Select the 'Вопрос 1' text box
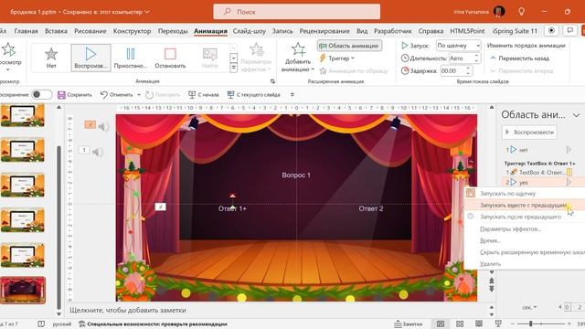Viewport: 585px width, 329px height. (296, 175)
